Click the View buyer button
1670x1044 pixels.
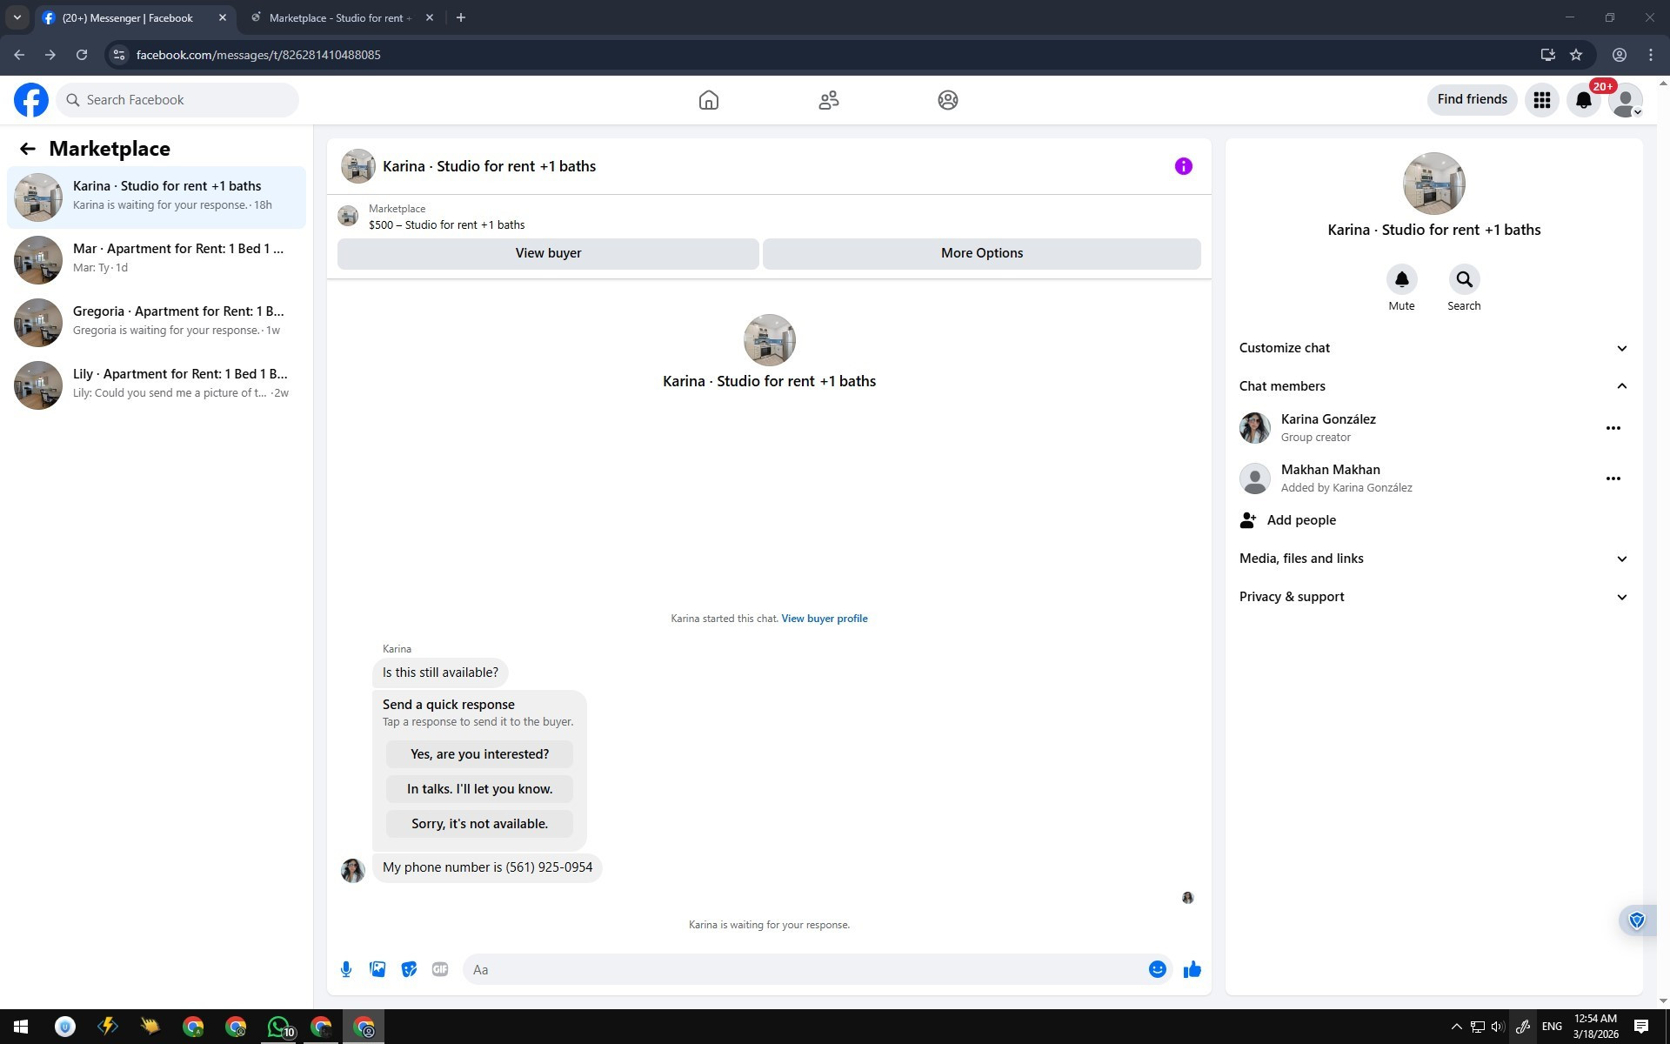coord(548,253)
